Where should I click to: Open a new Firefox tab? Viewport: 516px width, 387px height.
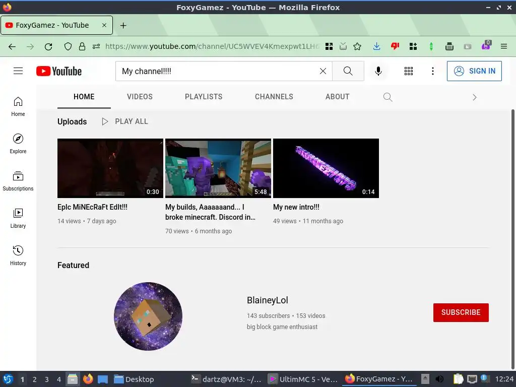(123, 25)
